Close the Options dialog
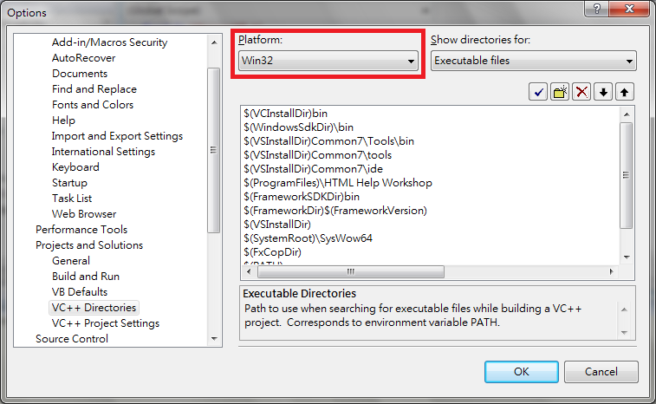The image size is (656, 404). [631, 10]
